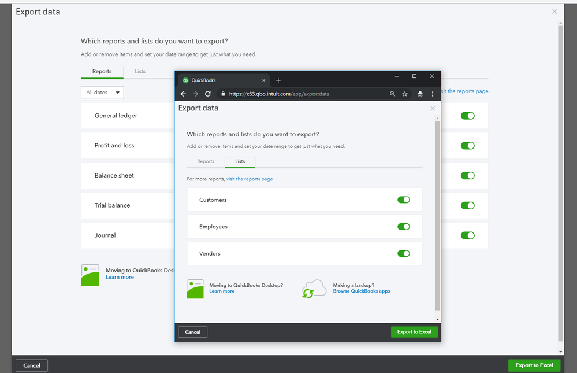
Task: Maximize the QuickBooks browser window
Action: pos(414,76)
